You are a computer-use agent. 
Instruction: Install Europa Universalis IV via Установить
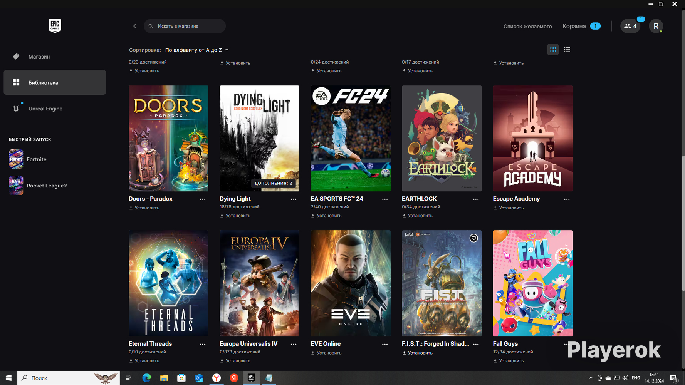(235, 361)
